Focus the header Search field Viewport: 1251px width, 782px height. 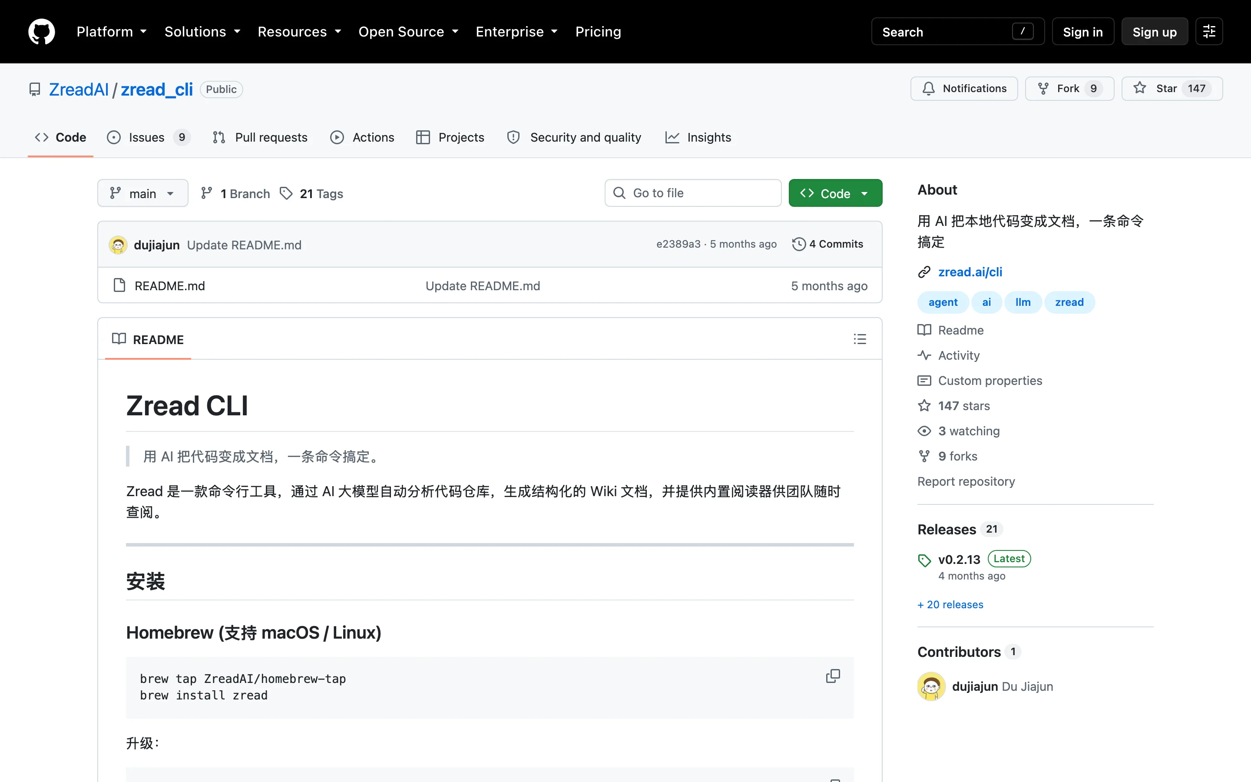pos(957,32)
